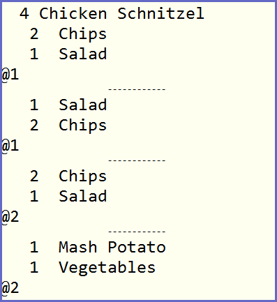Click the dashed separator above Mash Potato
Viewport: 277px width, 302px height.
coord(137,232)
